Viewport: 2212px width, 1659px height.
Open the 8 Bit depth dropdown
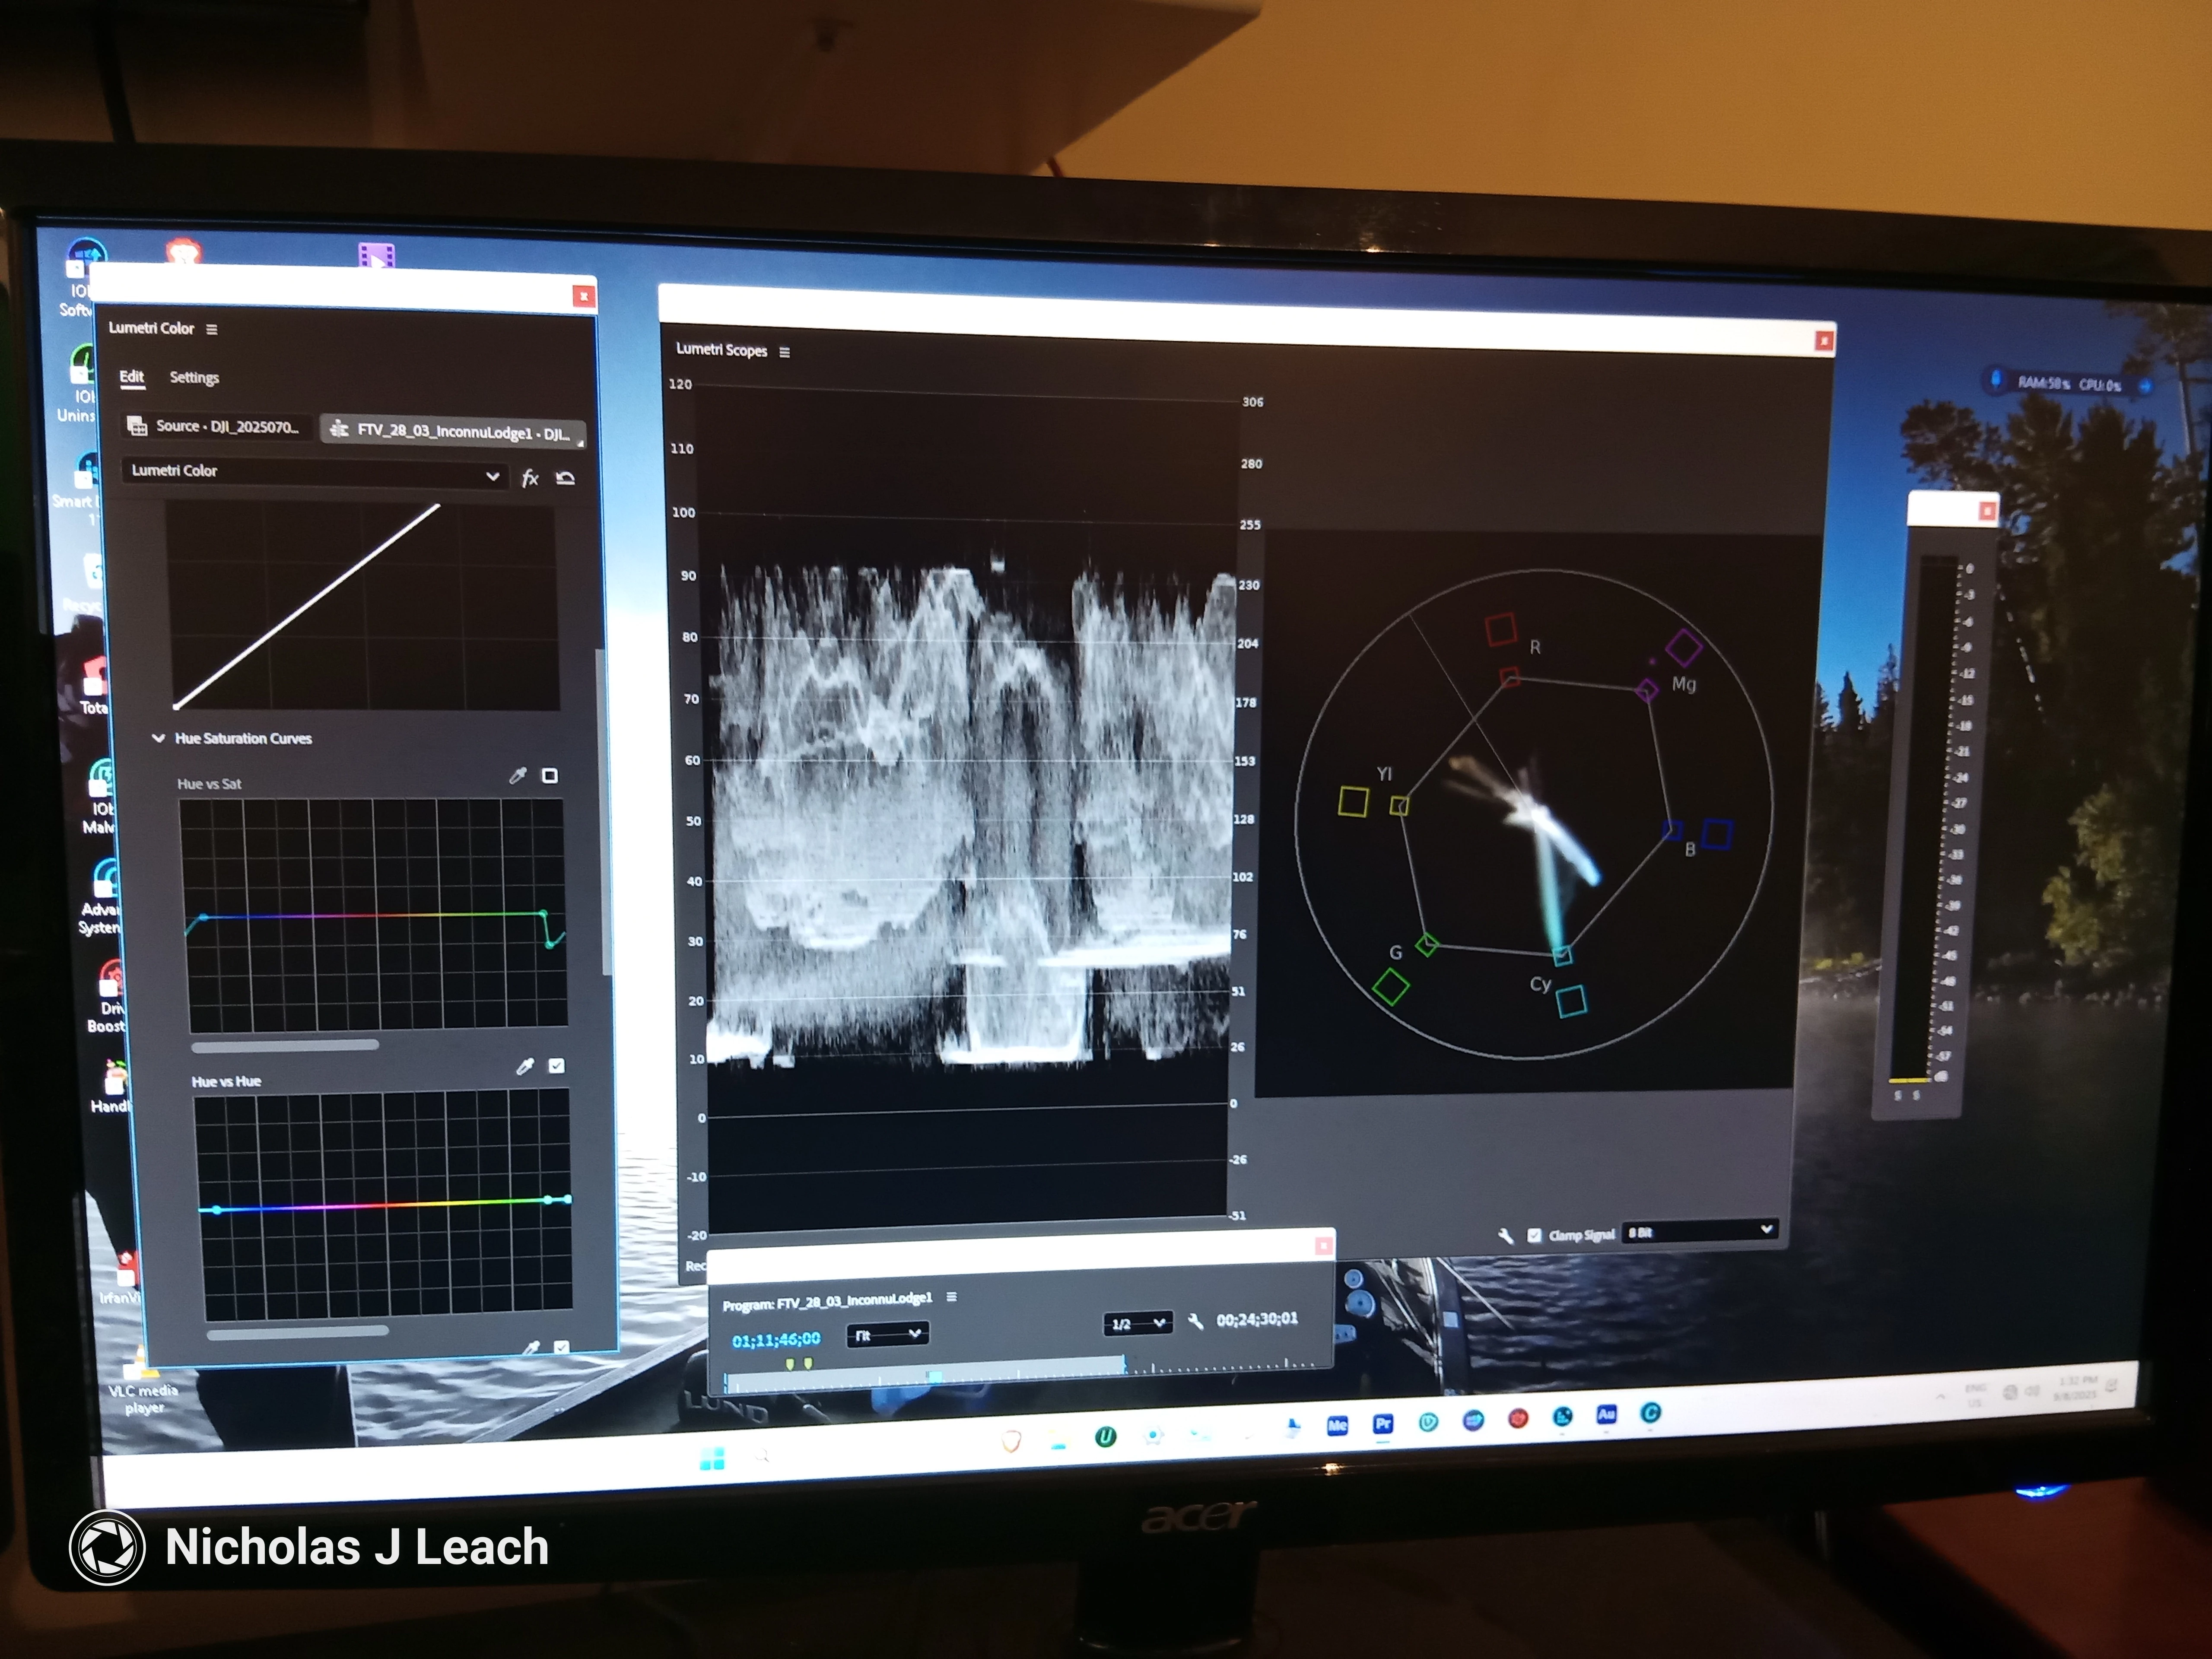coord(1699,1231)
